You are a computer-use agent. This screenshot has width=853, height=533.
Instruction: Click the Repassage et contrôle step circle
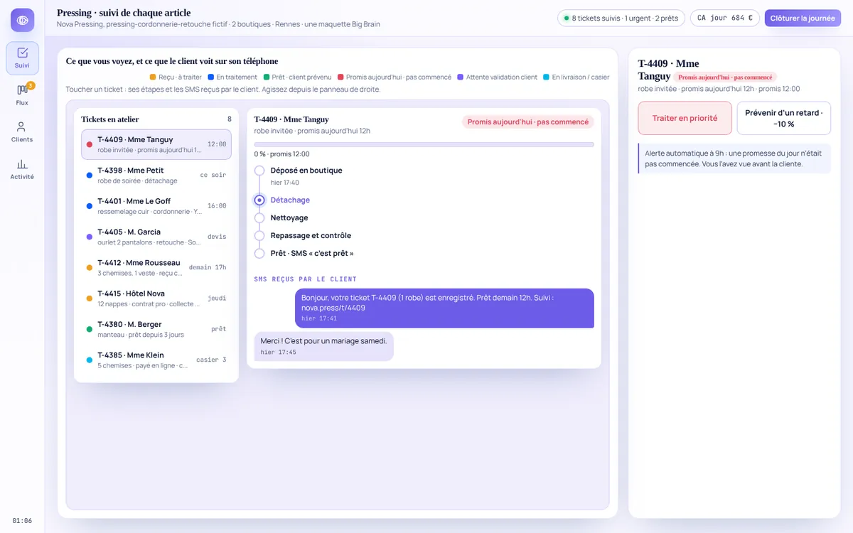point(259,236)
